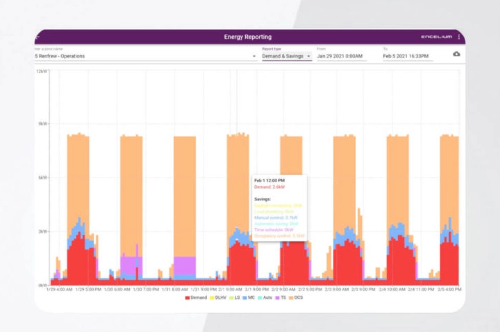Image resolution: width=500 pixels, height=332 pixels.
Task: Click the tooltip Time schedule value line
Action: 273,230
